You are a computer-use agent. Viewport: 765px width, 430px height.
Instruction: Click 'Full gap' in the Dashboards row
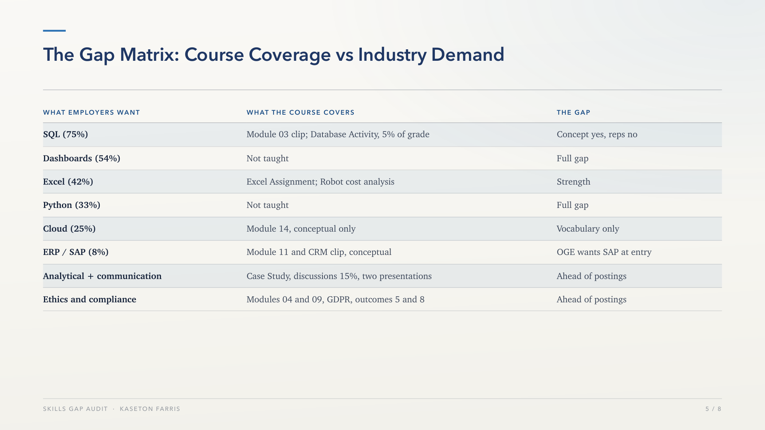(x=572, y=158)
